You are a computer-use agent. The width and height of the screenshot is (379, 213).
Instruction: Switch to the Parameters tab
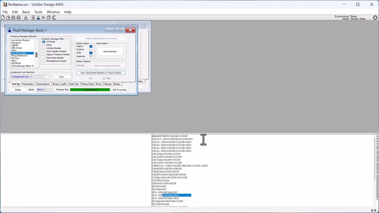28,84
